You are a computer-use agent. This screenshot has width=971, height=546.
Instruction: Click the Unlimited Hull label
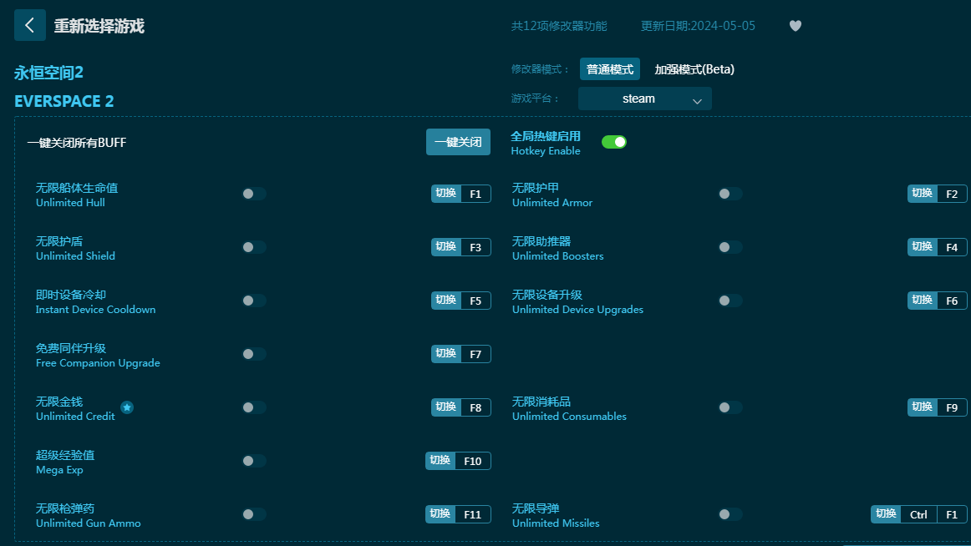point(70,203)
